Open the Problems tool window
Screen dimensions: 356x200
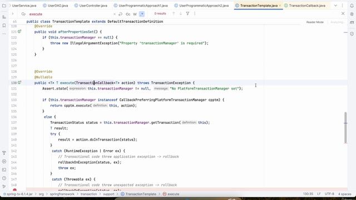[4, 178]
